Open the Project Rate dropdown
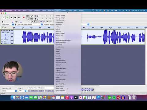 (9, 91)
